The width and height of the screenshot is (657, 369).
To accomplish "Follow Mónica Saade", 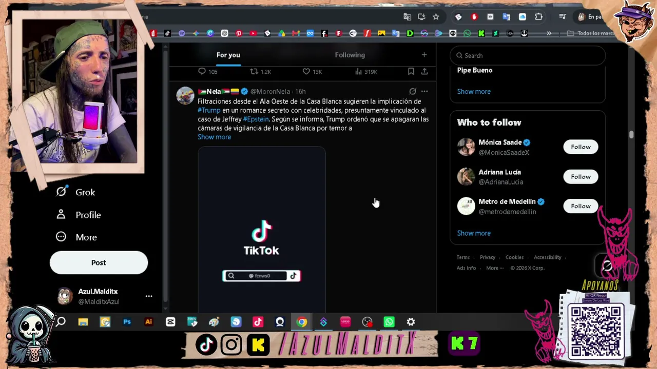I will (581, 147).
